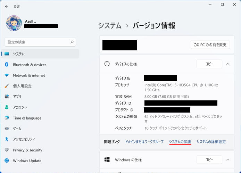Click the アカウント person icon
Screen dimensions: 241x173
[7, 107]
